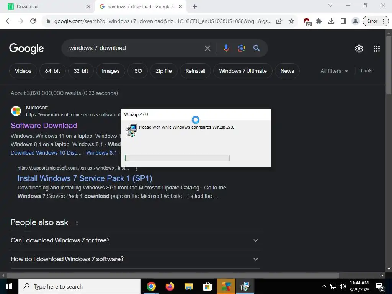
Task: Filter results by Videos
Action: pyautogui.click(x=23, y=71)
